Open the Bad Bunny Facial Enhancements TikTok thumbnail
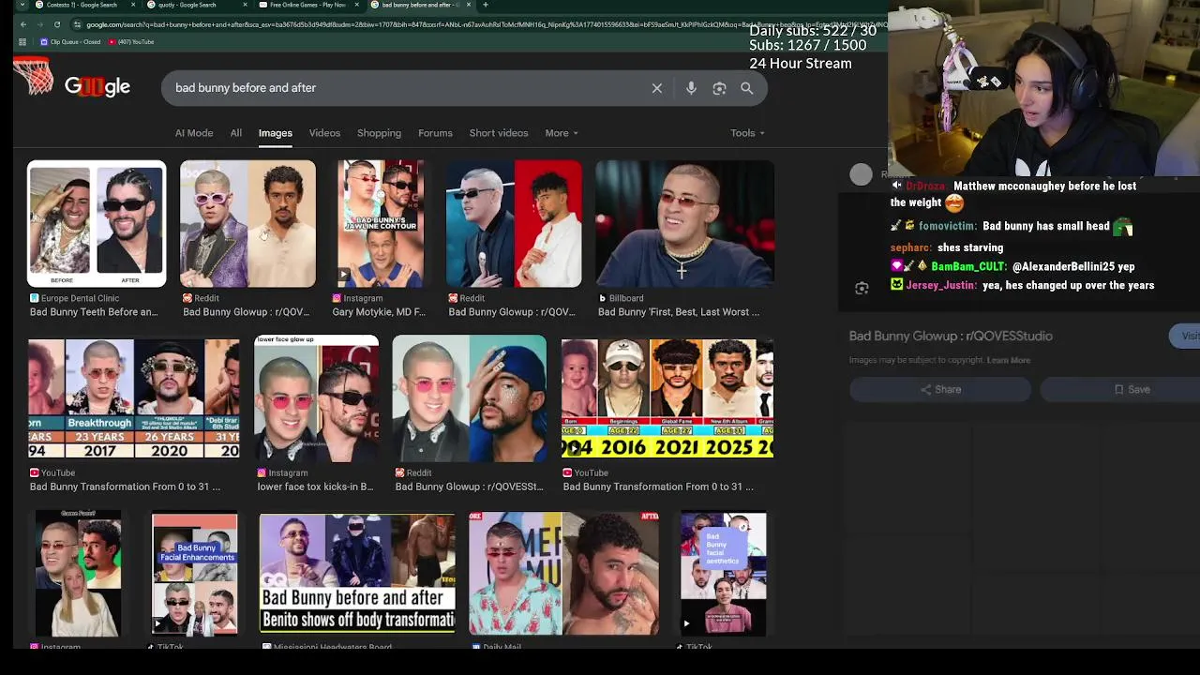The width and height of the screenshot is (1200, 675). [195, 574]
